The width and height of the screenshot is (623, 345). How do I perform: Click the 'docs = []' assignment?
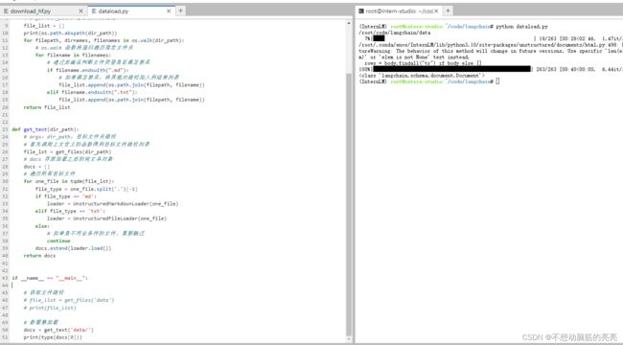point(36,167)
